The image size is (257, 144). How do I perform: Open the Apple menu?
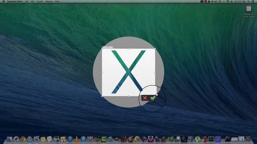point(4,1)
